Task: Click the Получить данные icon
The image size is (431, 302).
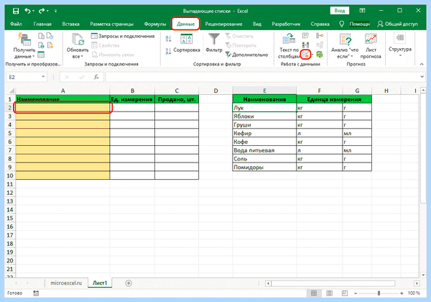Action: click(x=24, y=40)
